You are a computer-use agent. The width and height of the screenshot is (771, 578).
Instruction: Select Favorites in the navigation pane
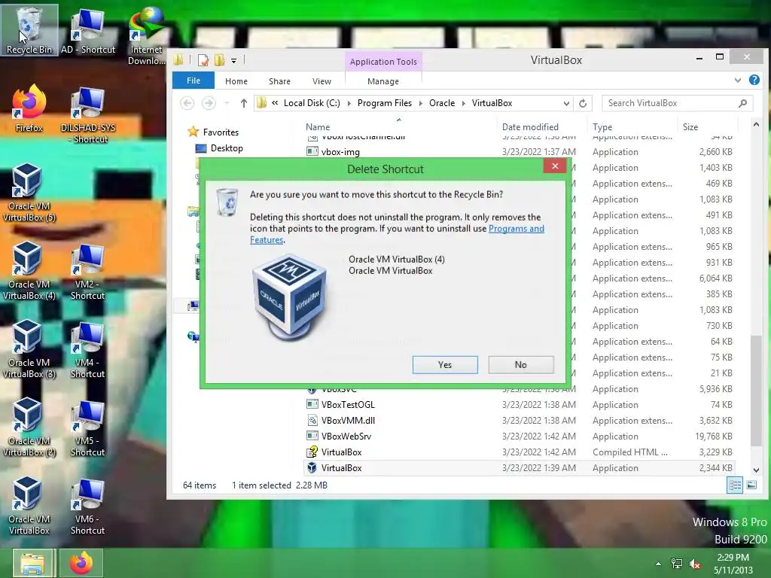coord(213,132)
